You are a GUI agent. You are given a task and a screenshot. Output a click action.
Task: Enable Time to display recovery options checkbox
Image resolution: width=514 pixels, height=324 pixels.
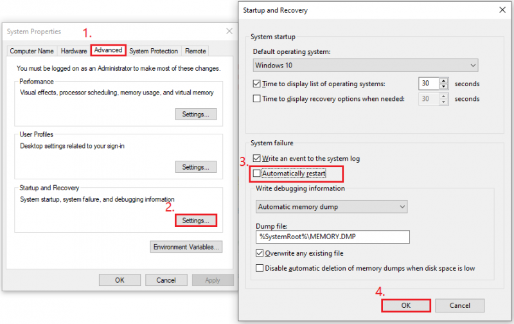tap(256, 99)
